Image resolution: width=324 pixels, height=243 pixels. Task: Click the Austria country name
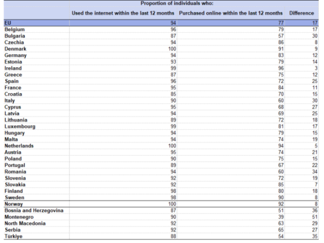coord(13,153)
